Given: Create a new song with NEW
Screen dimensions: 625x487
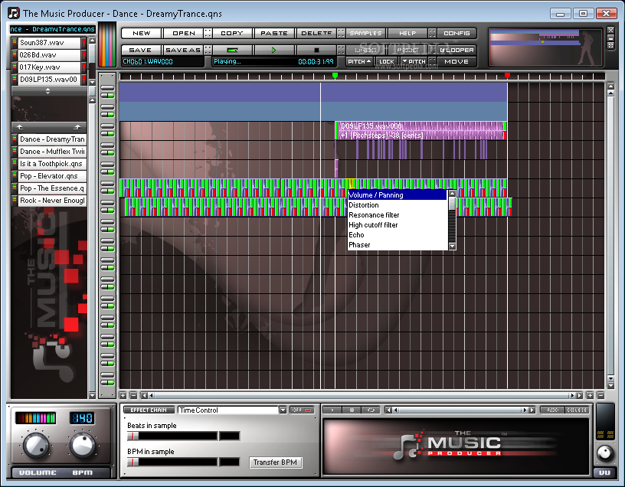Looking at the screenshot, I should click(x=142, y=34).
